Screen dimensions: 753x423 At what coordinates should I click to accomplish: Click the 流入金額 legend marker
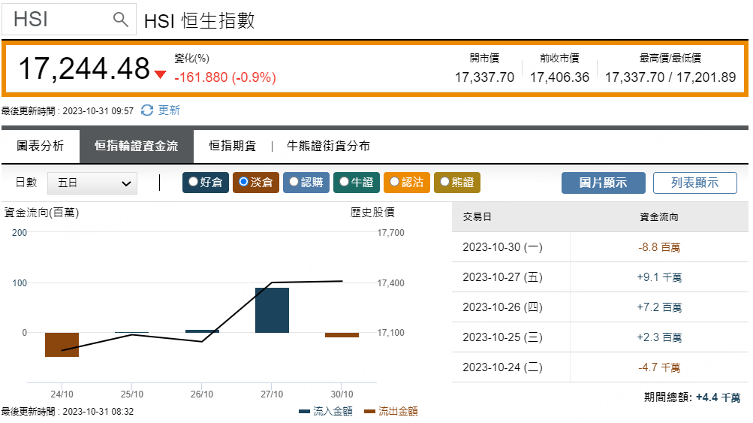[304, 412]
